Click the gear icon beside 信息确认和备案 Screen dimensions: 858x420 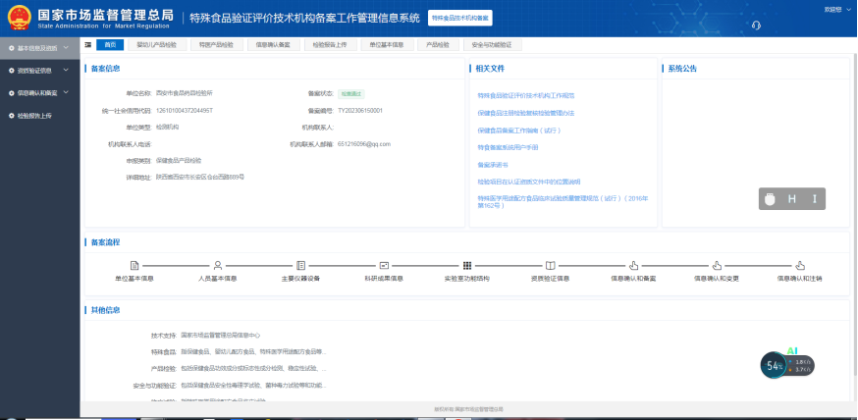coord(12,93)
